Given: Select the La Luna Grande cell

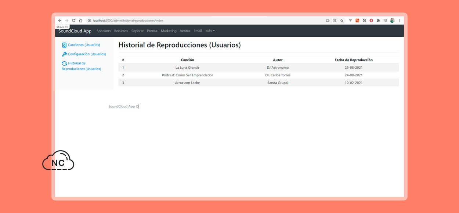Looking at the screenshot, I should tap(187, 68).
